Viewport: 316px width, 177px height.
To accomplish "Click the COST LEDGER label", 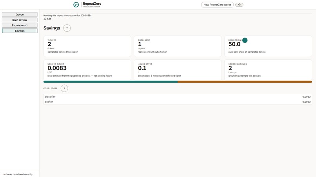I will (x=51, y=88).
